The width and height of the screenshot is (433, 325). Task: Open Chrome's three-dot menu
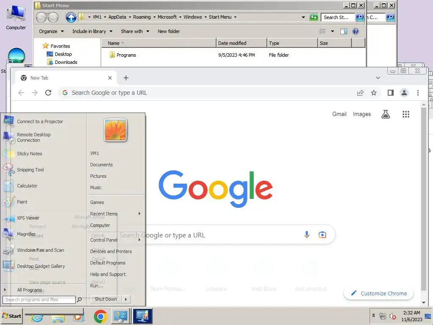click(x=418, y=93)
